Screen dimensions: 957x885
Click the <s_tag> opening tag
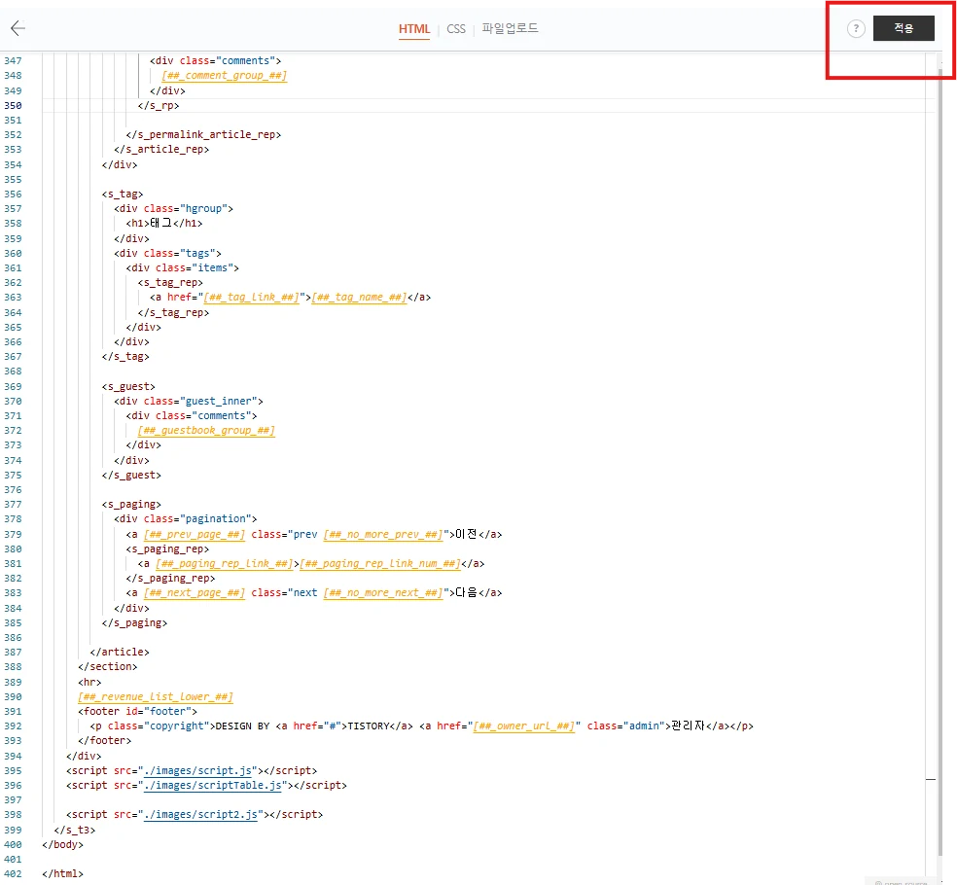click(123, 195)
